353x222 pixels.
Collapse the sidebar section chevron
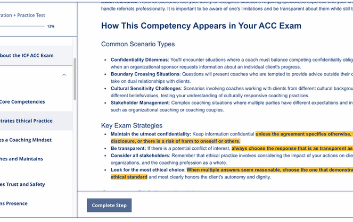[x=64, y=75]
